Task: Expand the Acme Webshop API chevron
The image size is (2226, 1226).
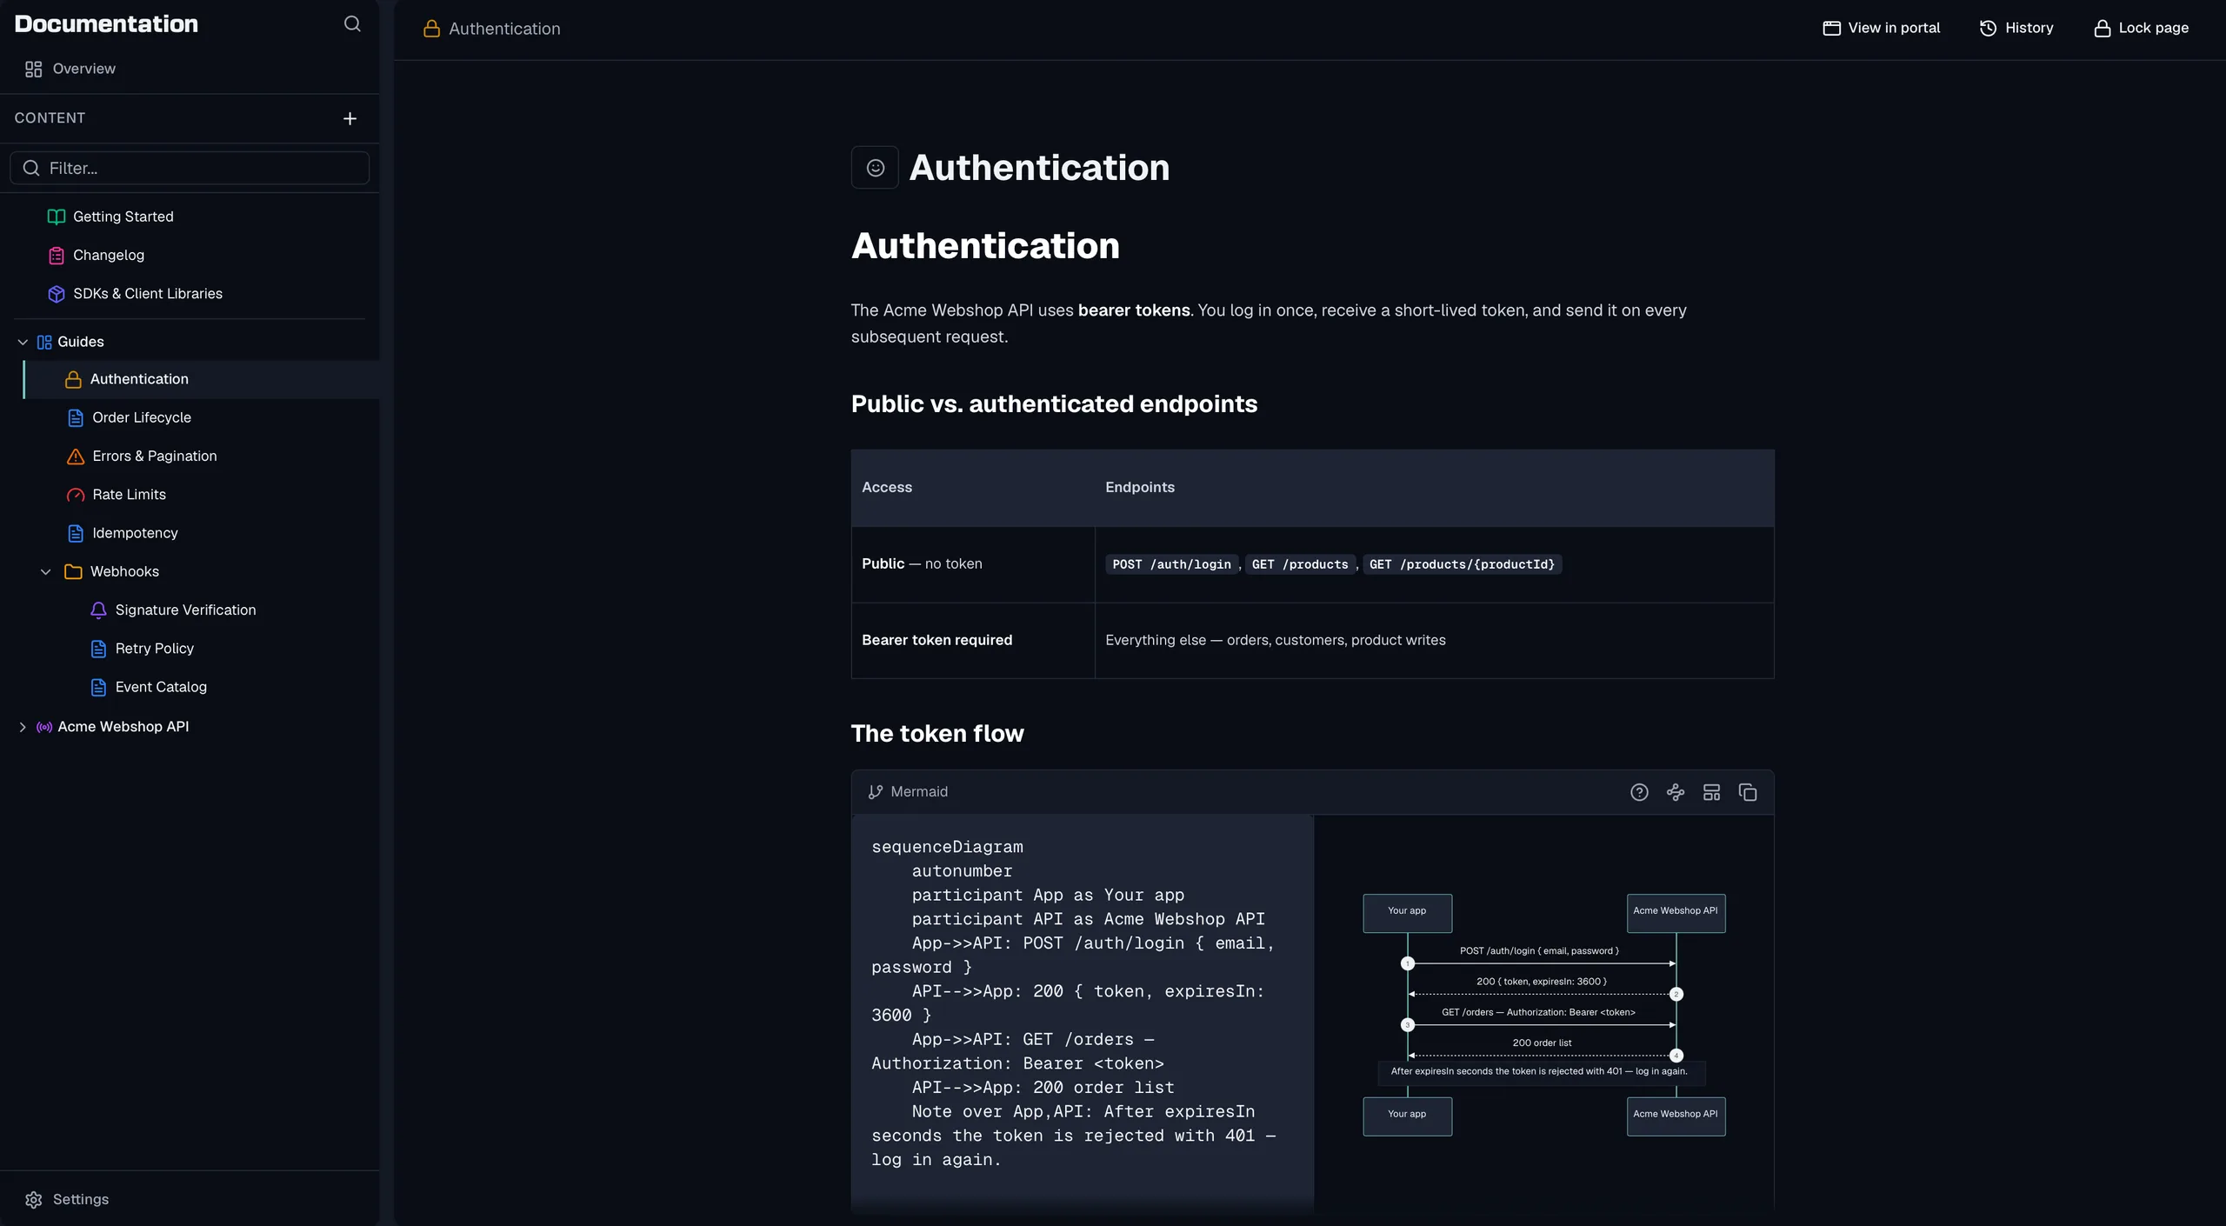Action: (23, 727)
